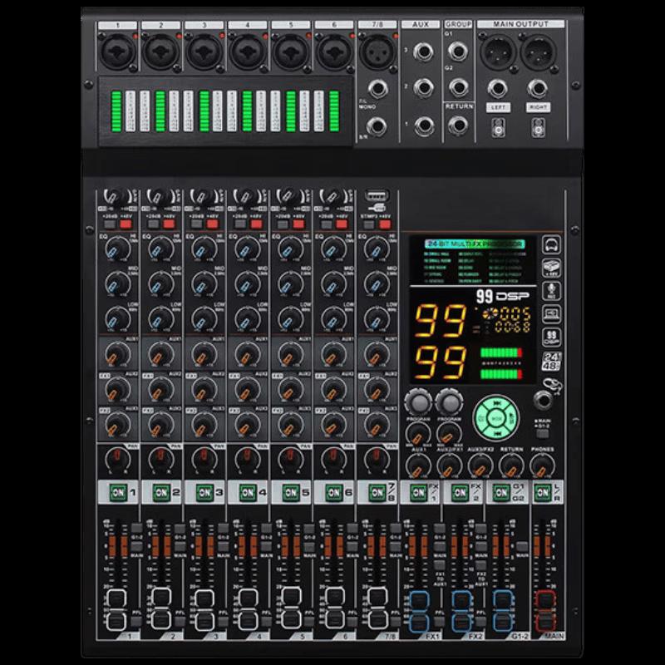Toggle the G1/G2 group ON button
This screenshot has width=665, height=665.
pyautogui.click(x=501, y=492)
